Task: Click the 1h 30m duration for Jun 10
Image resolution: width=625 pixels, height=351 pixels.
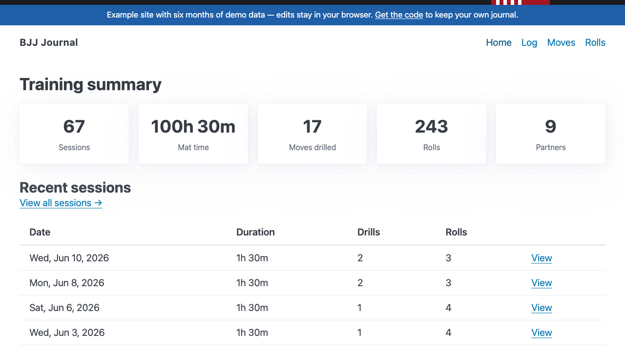Action: (x=252, y=258)
